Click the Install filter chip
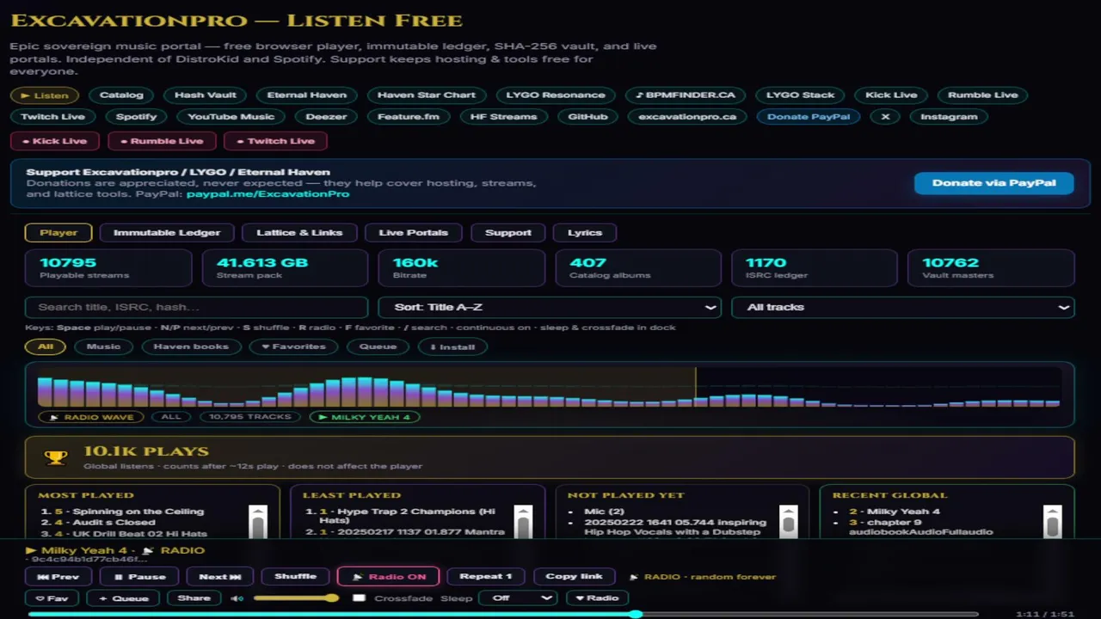This screenshot has height=619, width=1101. pos(452,347)
